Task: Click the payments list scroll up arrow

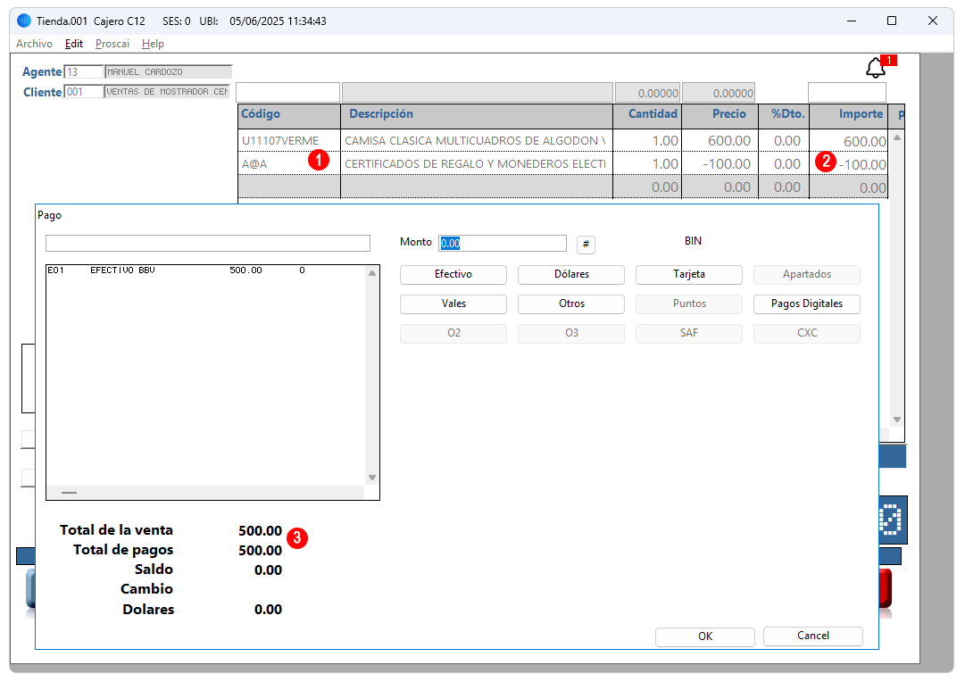Action: pyautogui.click(x=371, y=273)
